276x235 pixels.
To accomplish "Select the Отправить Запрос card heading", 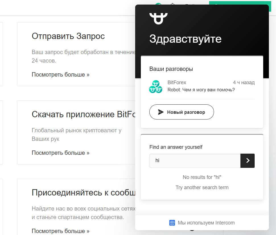I will (68, 36).
